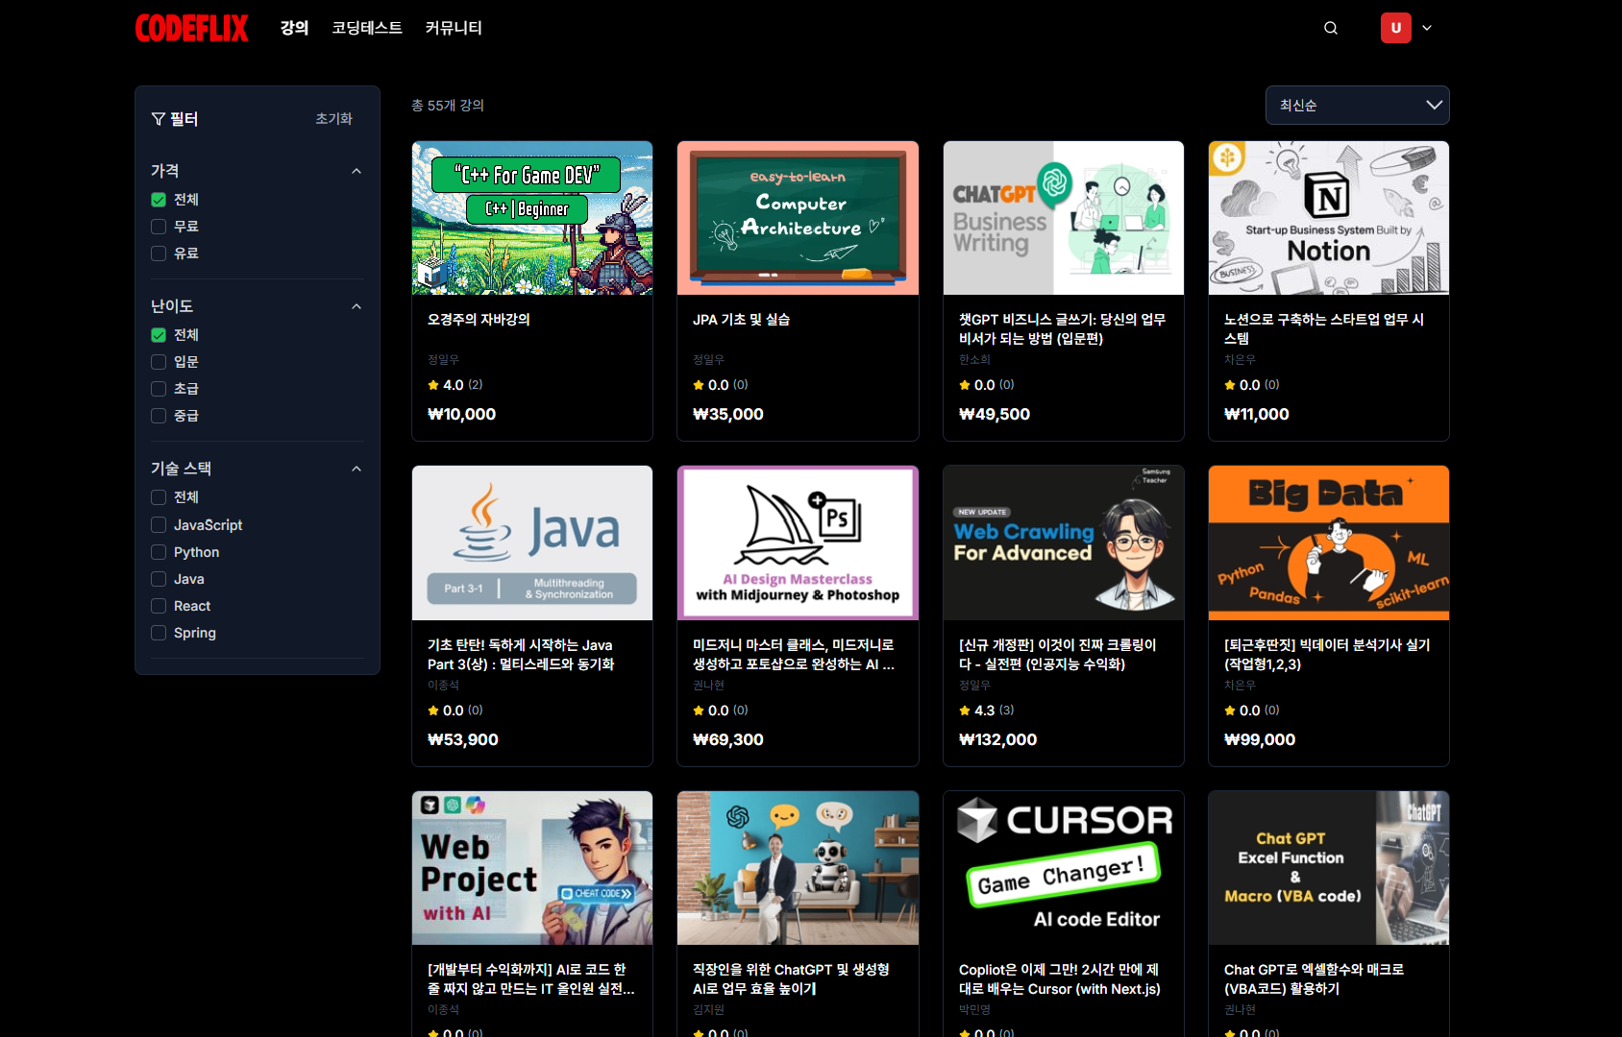Open 이것이 진짜 크롤링이다 course title
This screenshot has height=1037, width=1622.
[1057, 655]
